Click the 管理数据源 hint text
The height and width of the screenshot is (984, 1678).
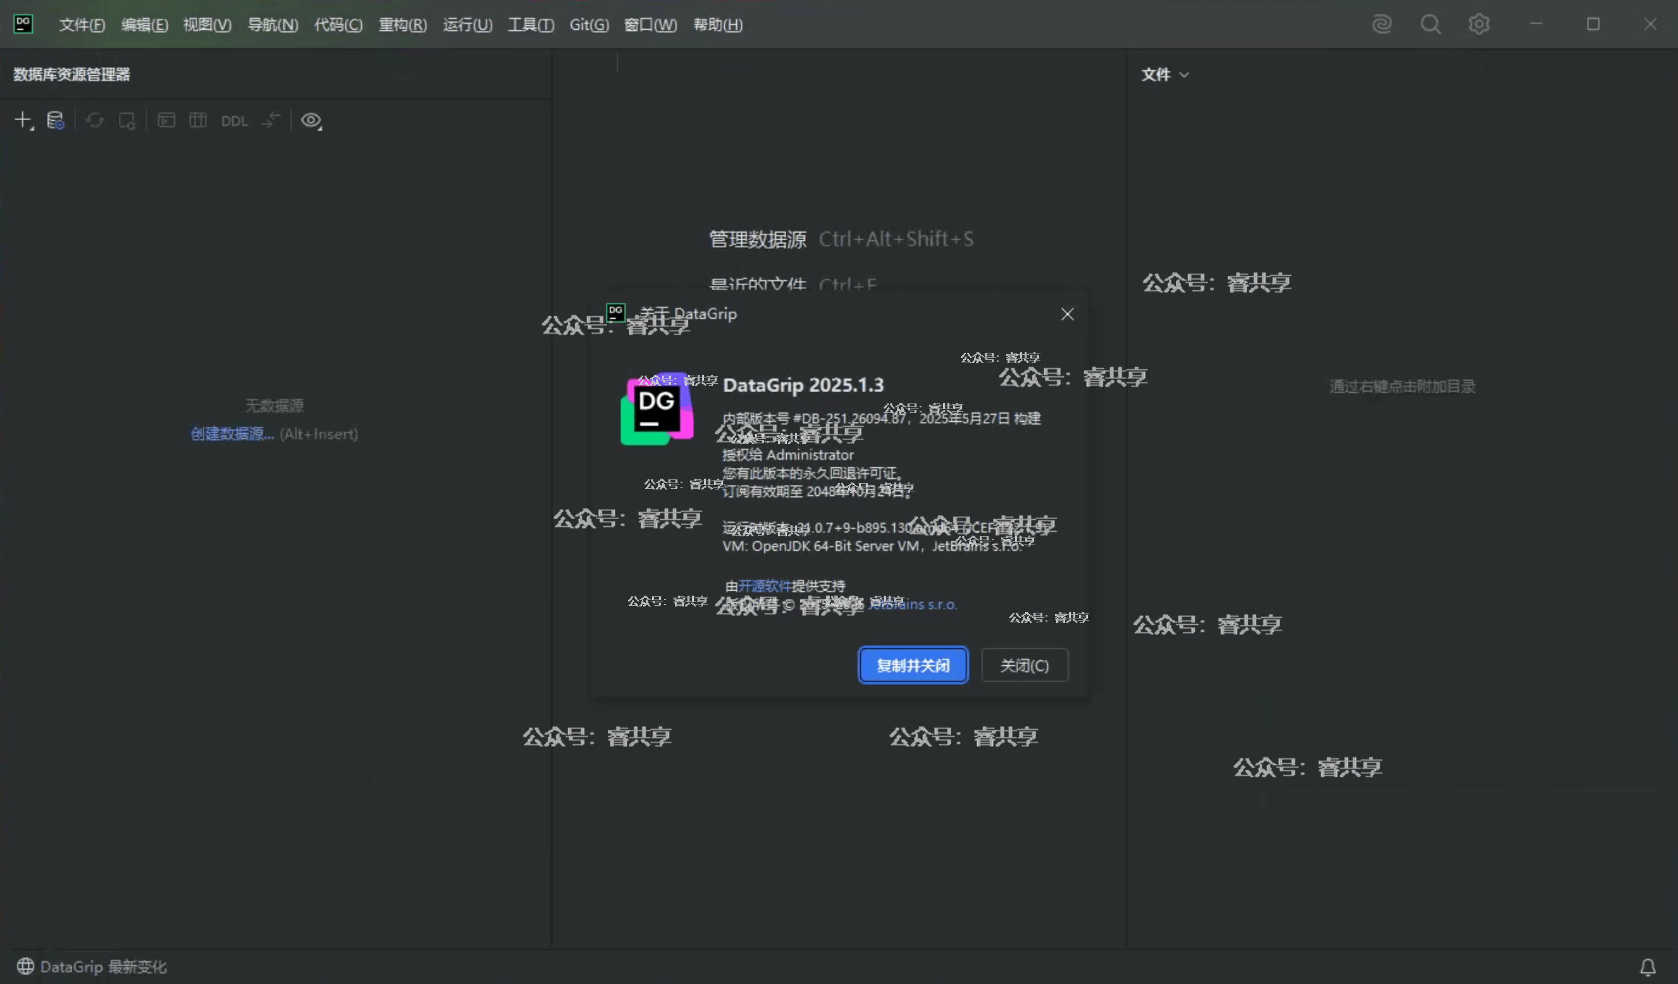758,239
